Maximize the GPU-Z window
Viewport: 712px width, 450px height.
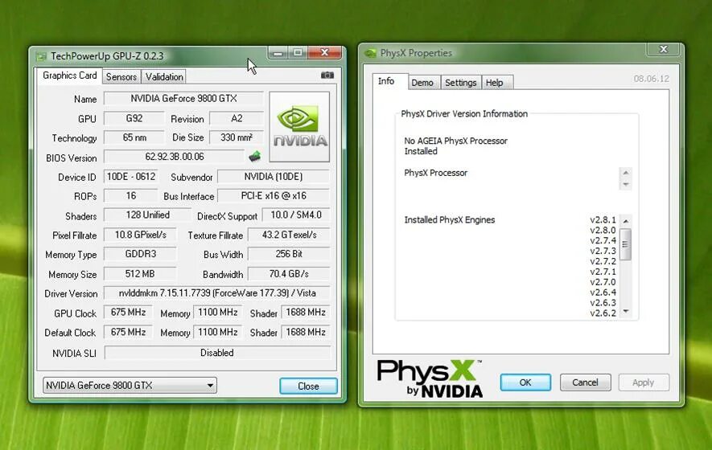298,52
